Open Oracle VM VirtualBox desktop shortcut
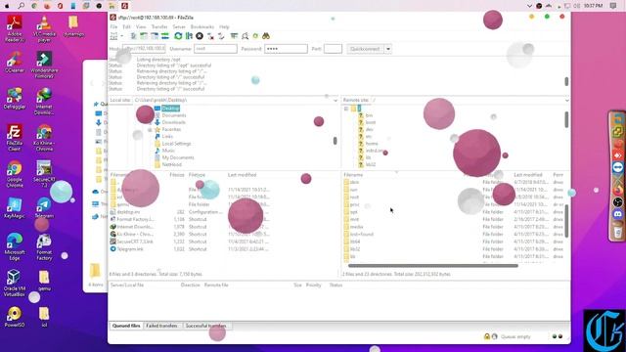The width and height of the screenshot is (626, 352). 15,283
